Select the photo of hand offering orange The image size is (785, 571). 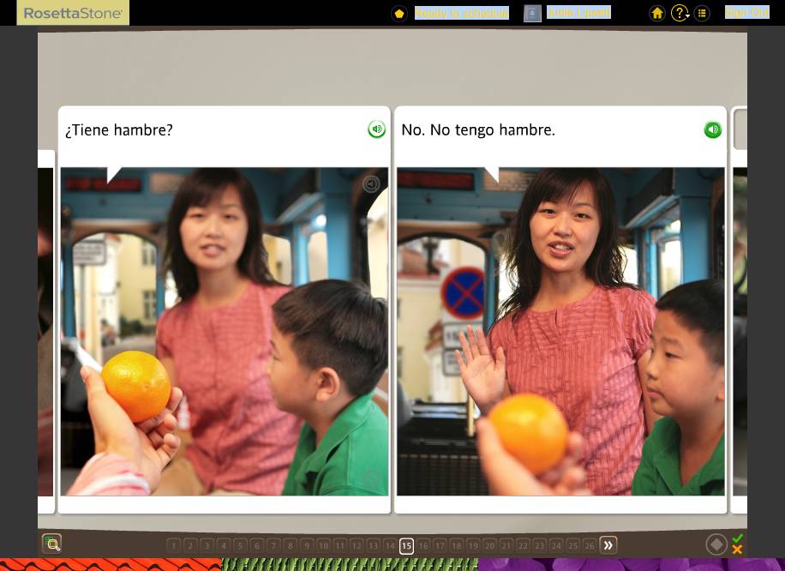tap(225, 332)
